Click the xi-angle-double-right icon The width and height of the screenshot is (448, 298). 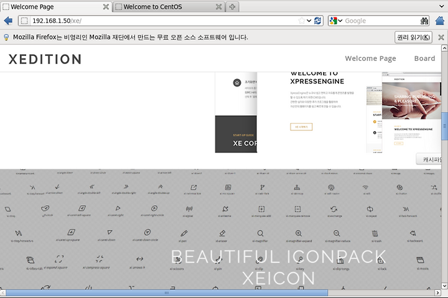[126, 187]
